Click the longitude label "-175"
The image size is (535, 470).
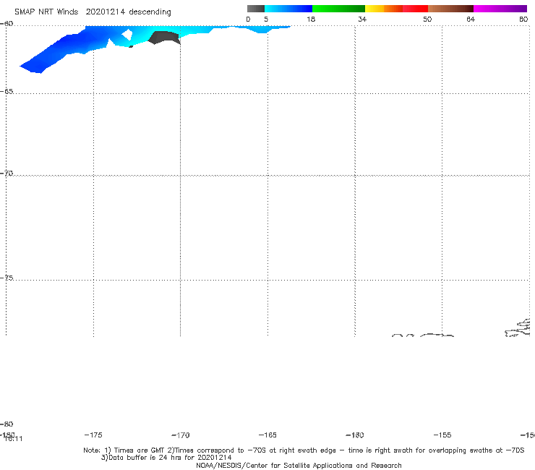click(93, 435)
